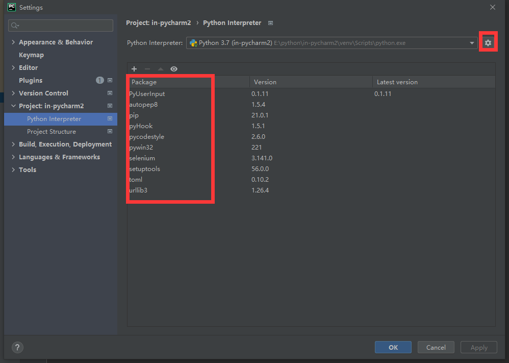Select the urllib3 package row
This screenshot has width=509, height=363.
(x=311, y=190)
